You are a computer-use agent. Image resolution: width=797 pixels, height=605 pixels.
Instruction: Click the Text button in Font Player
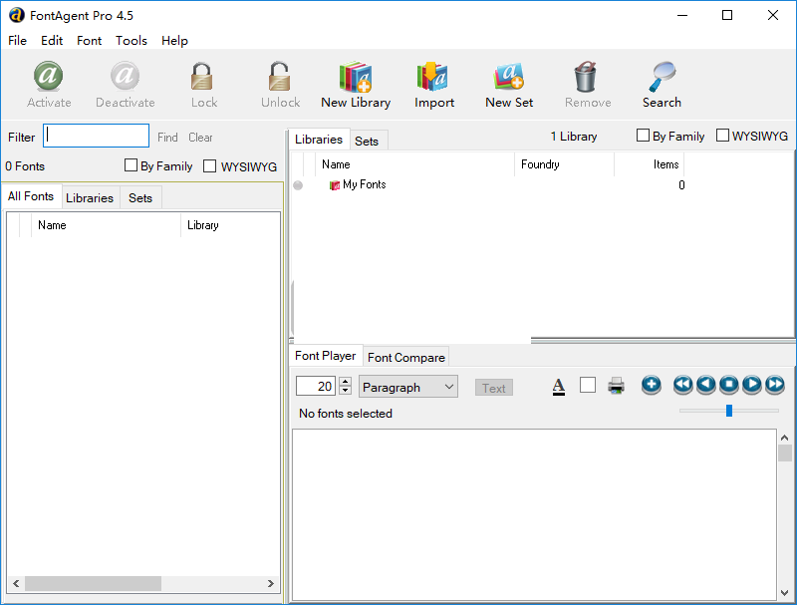pos(493,388)
